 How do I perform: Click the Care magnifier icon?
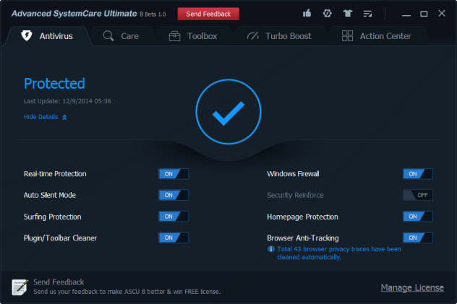coord(108,36)
